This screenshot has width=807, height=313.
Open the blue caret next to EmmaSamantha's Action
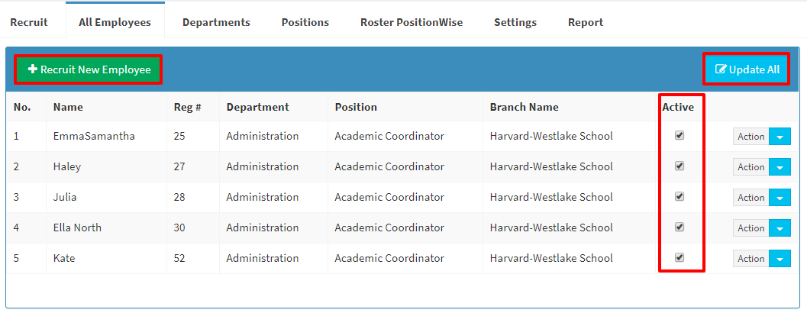point(780,137)
